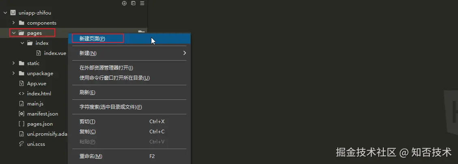The width and height of the screenshot is (458, 164).
Task: Expand the static folder chevron
Action: [13, 63]
